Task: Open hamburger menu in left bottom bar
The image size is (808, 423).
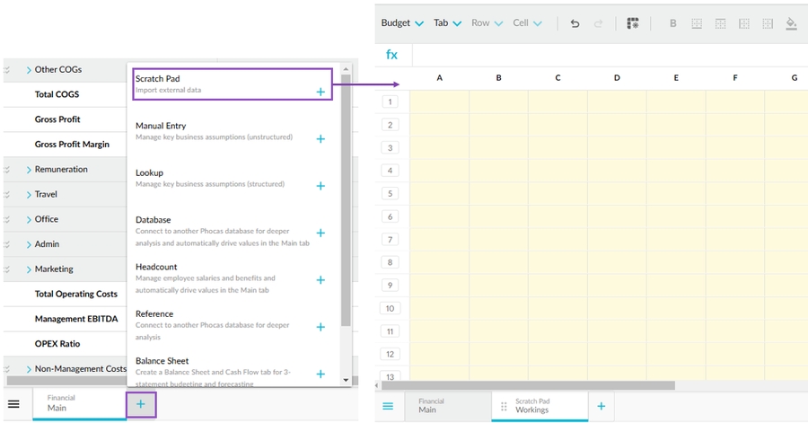Action: coord(13,405)
